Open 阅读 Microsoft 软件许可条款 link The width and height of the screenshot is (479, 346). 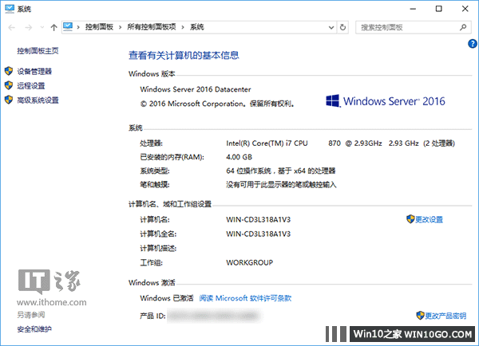coord(245,298)
